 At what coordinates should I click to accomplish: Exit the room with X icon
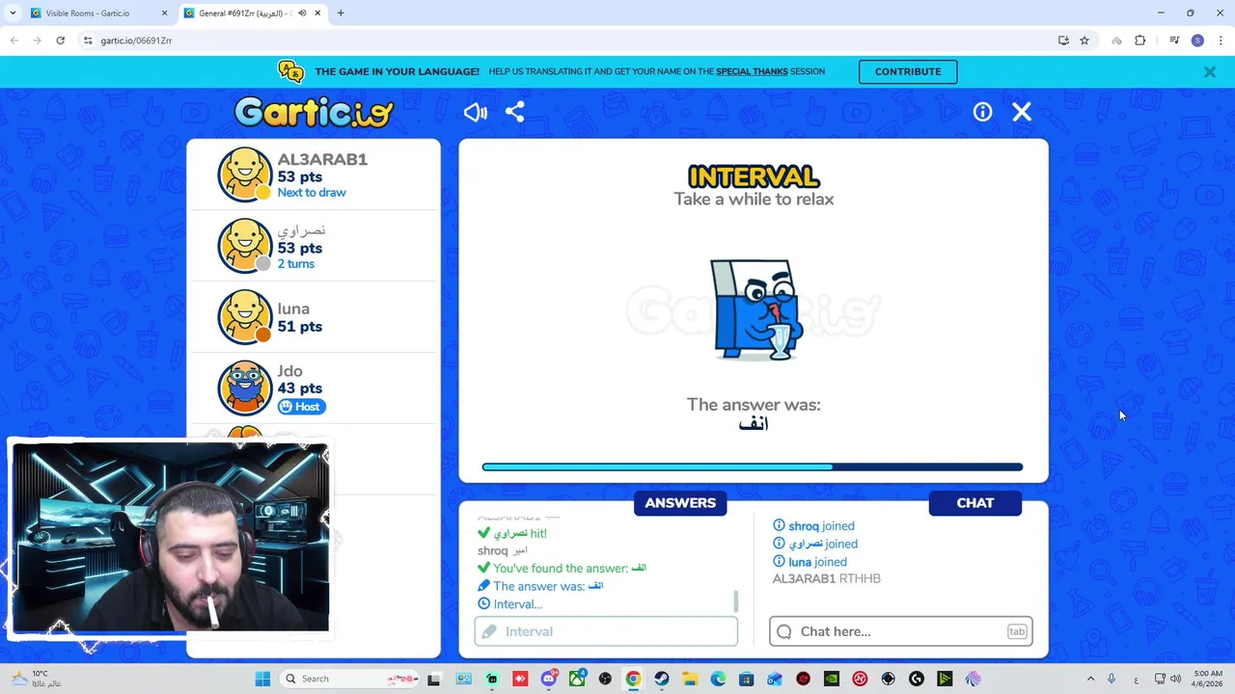click(1022, 112)
